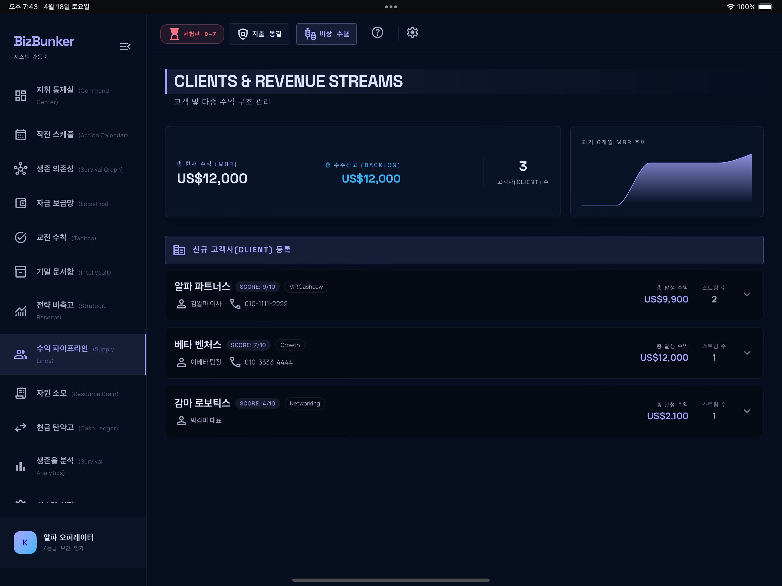
Task: Go to 자금 보급망 (Logistics)
Action: (73, 203)
